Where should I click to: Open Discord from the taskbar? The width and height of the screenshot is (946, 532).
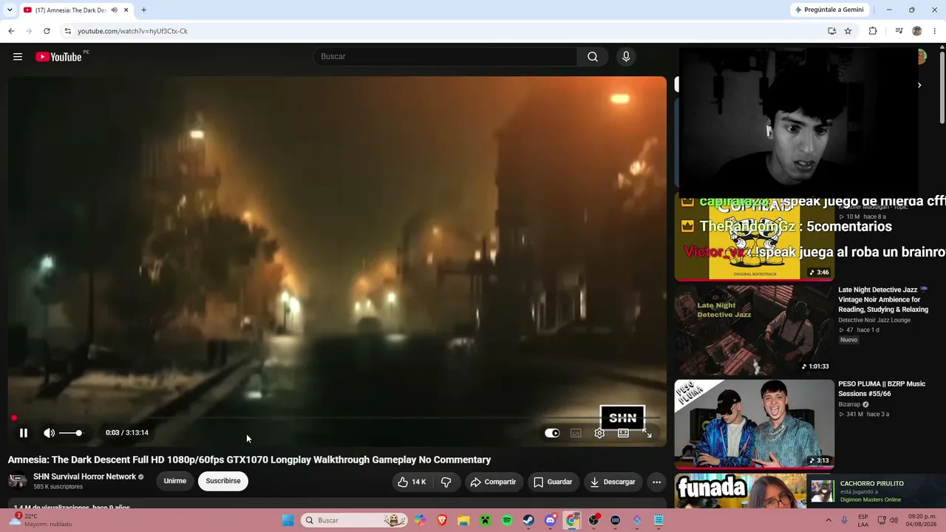point(550,520)
